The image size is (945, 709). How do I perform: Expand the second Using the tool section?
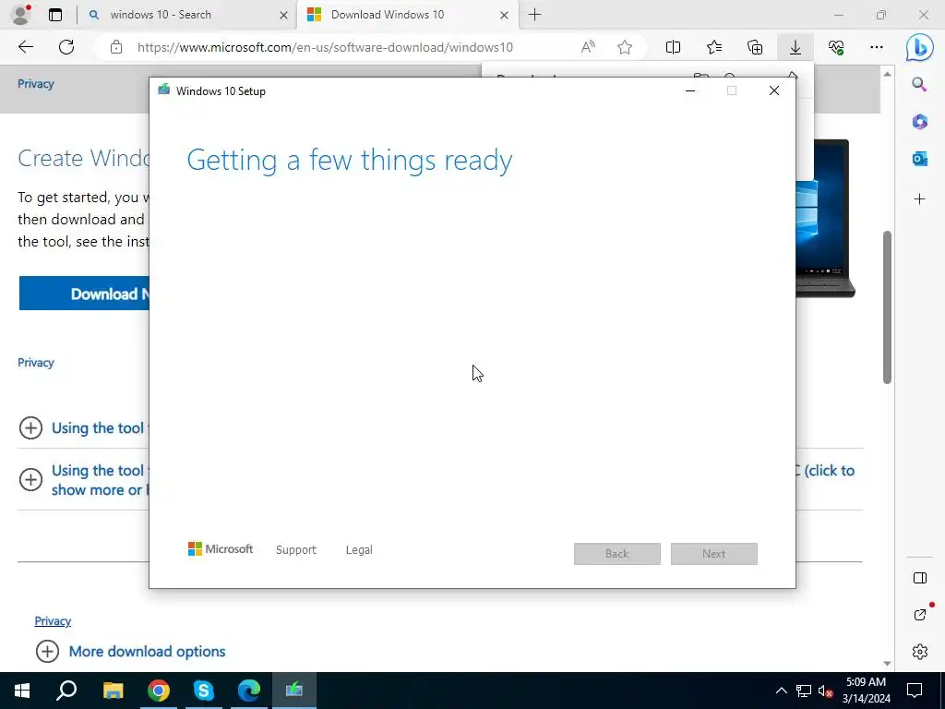coord(84,480)
